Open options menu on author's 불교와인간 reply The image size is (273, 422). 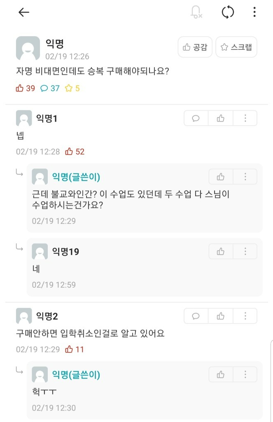[x=245, y=177]
